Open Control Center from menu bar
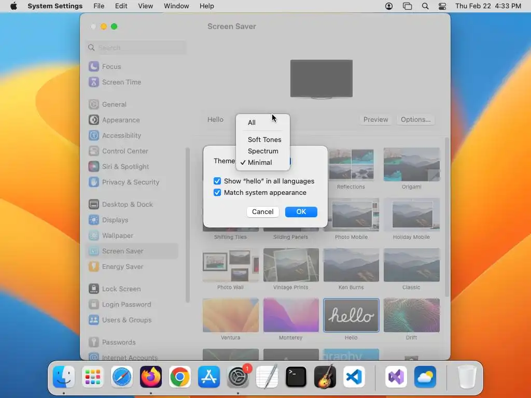Screen dimensions: 531x398 click(x=442, y=6)
